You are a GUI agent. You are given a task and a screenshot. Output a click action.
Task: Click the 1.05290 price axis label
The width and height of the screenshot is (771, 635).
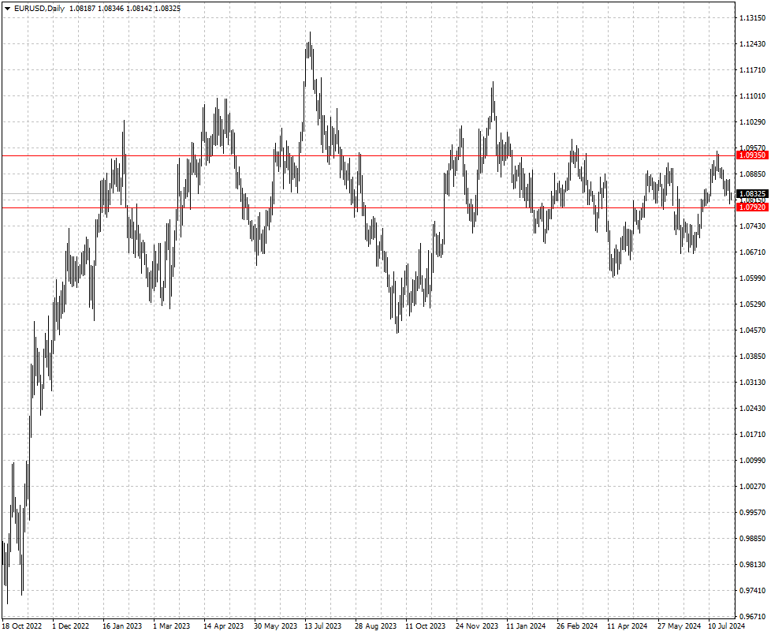[x=752, y=304]
